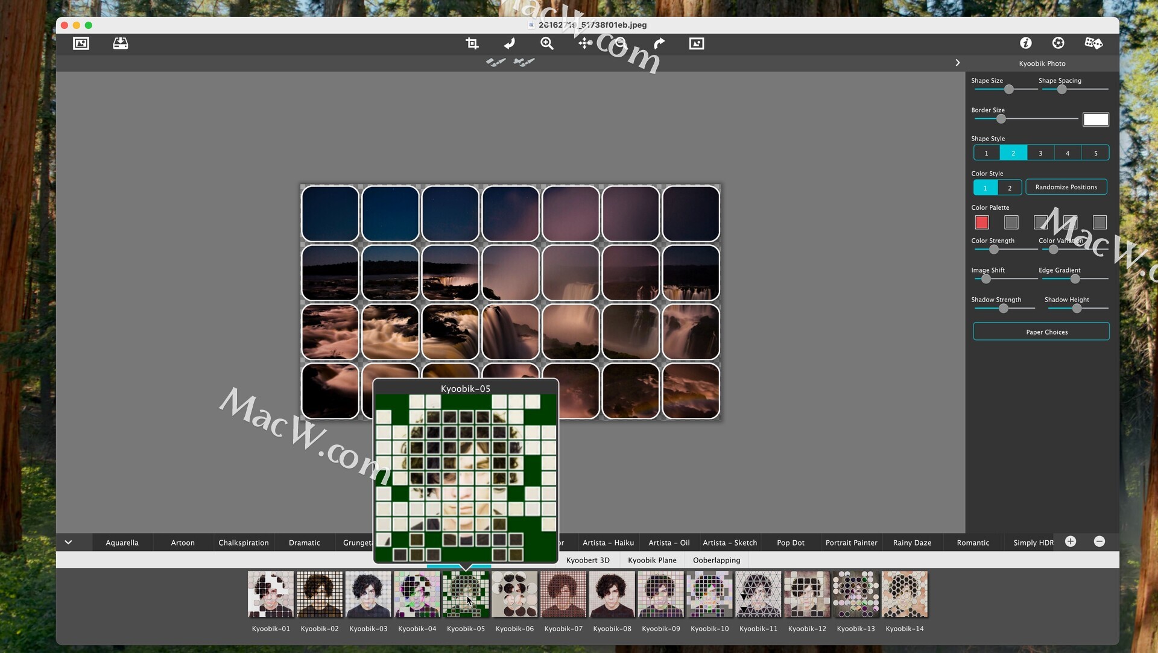Remove preset with minus icon
Screen dimensions: 1158x653
[1099, 541]
